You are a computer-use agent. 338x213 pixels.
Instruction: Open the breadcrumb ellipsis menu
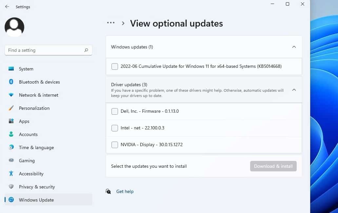[111, 23]
